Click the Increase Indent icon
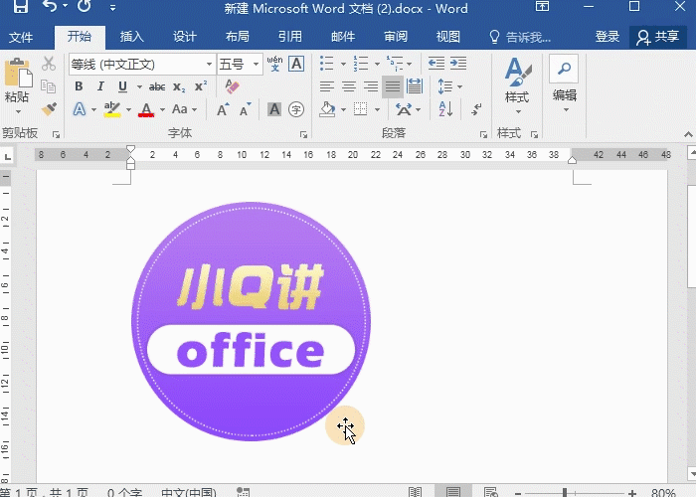The height and width of the screenshot is (497, 696). [x=458, y=64]
